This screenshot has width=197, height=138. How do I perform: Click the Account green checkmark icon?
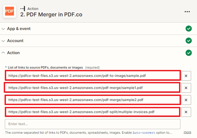point(189,41)
